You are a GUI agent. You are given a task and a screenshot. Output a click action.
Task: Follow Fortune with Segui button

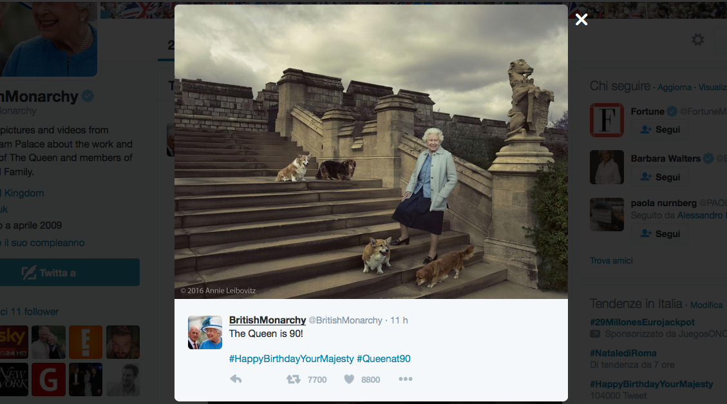click(x=660, y=130)
